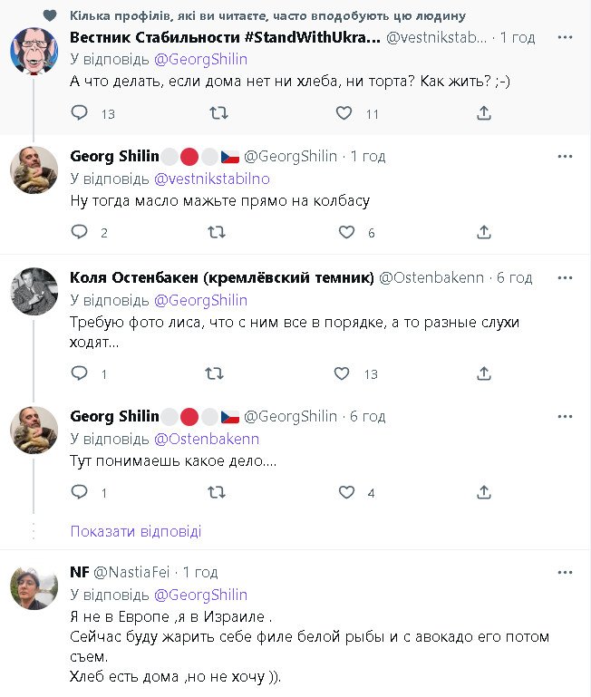Open Georg Shilin's name on first reply
This screenshot has height=697, width=591.
pyautogui.click(x=115, y=157)
